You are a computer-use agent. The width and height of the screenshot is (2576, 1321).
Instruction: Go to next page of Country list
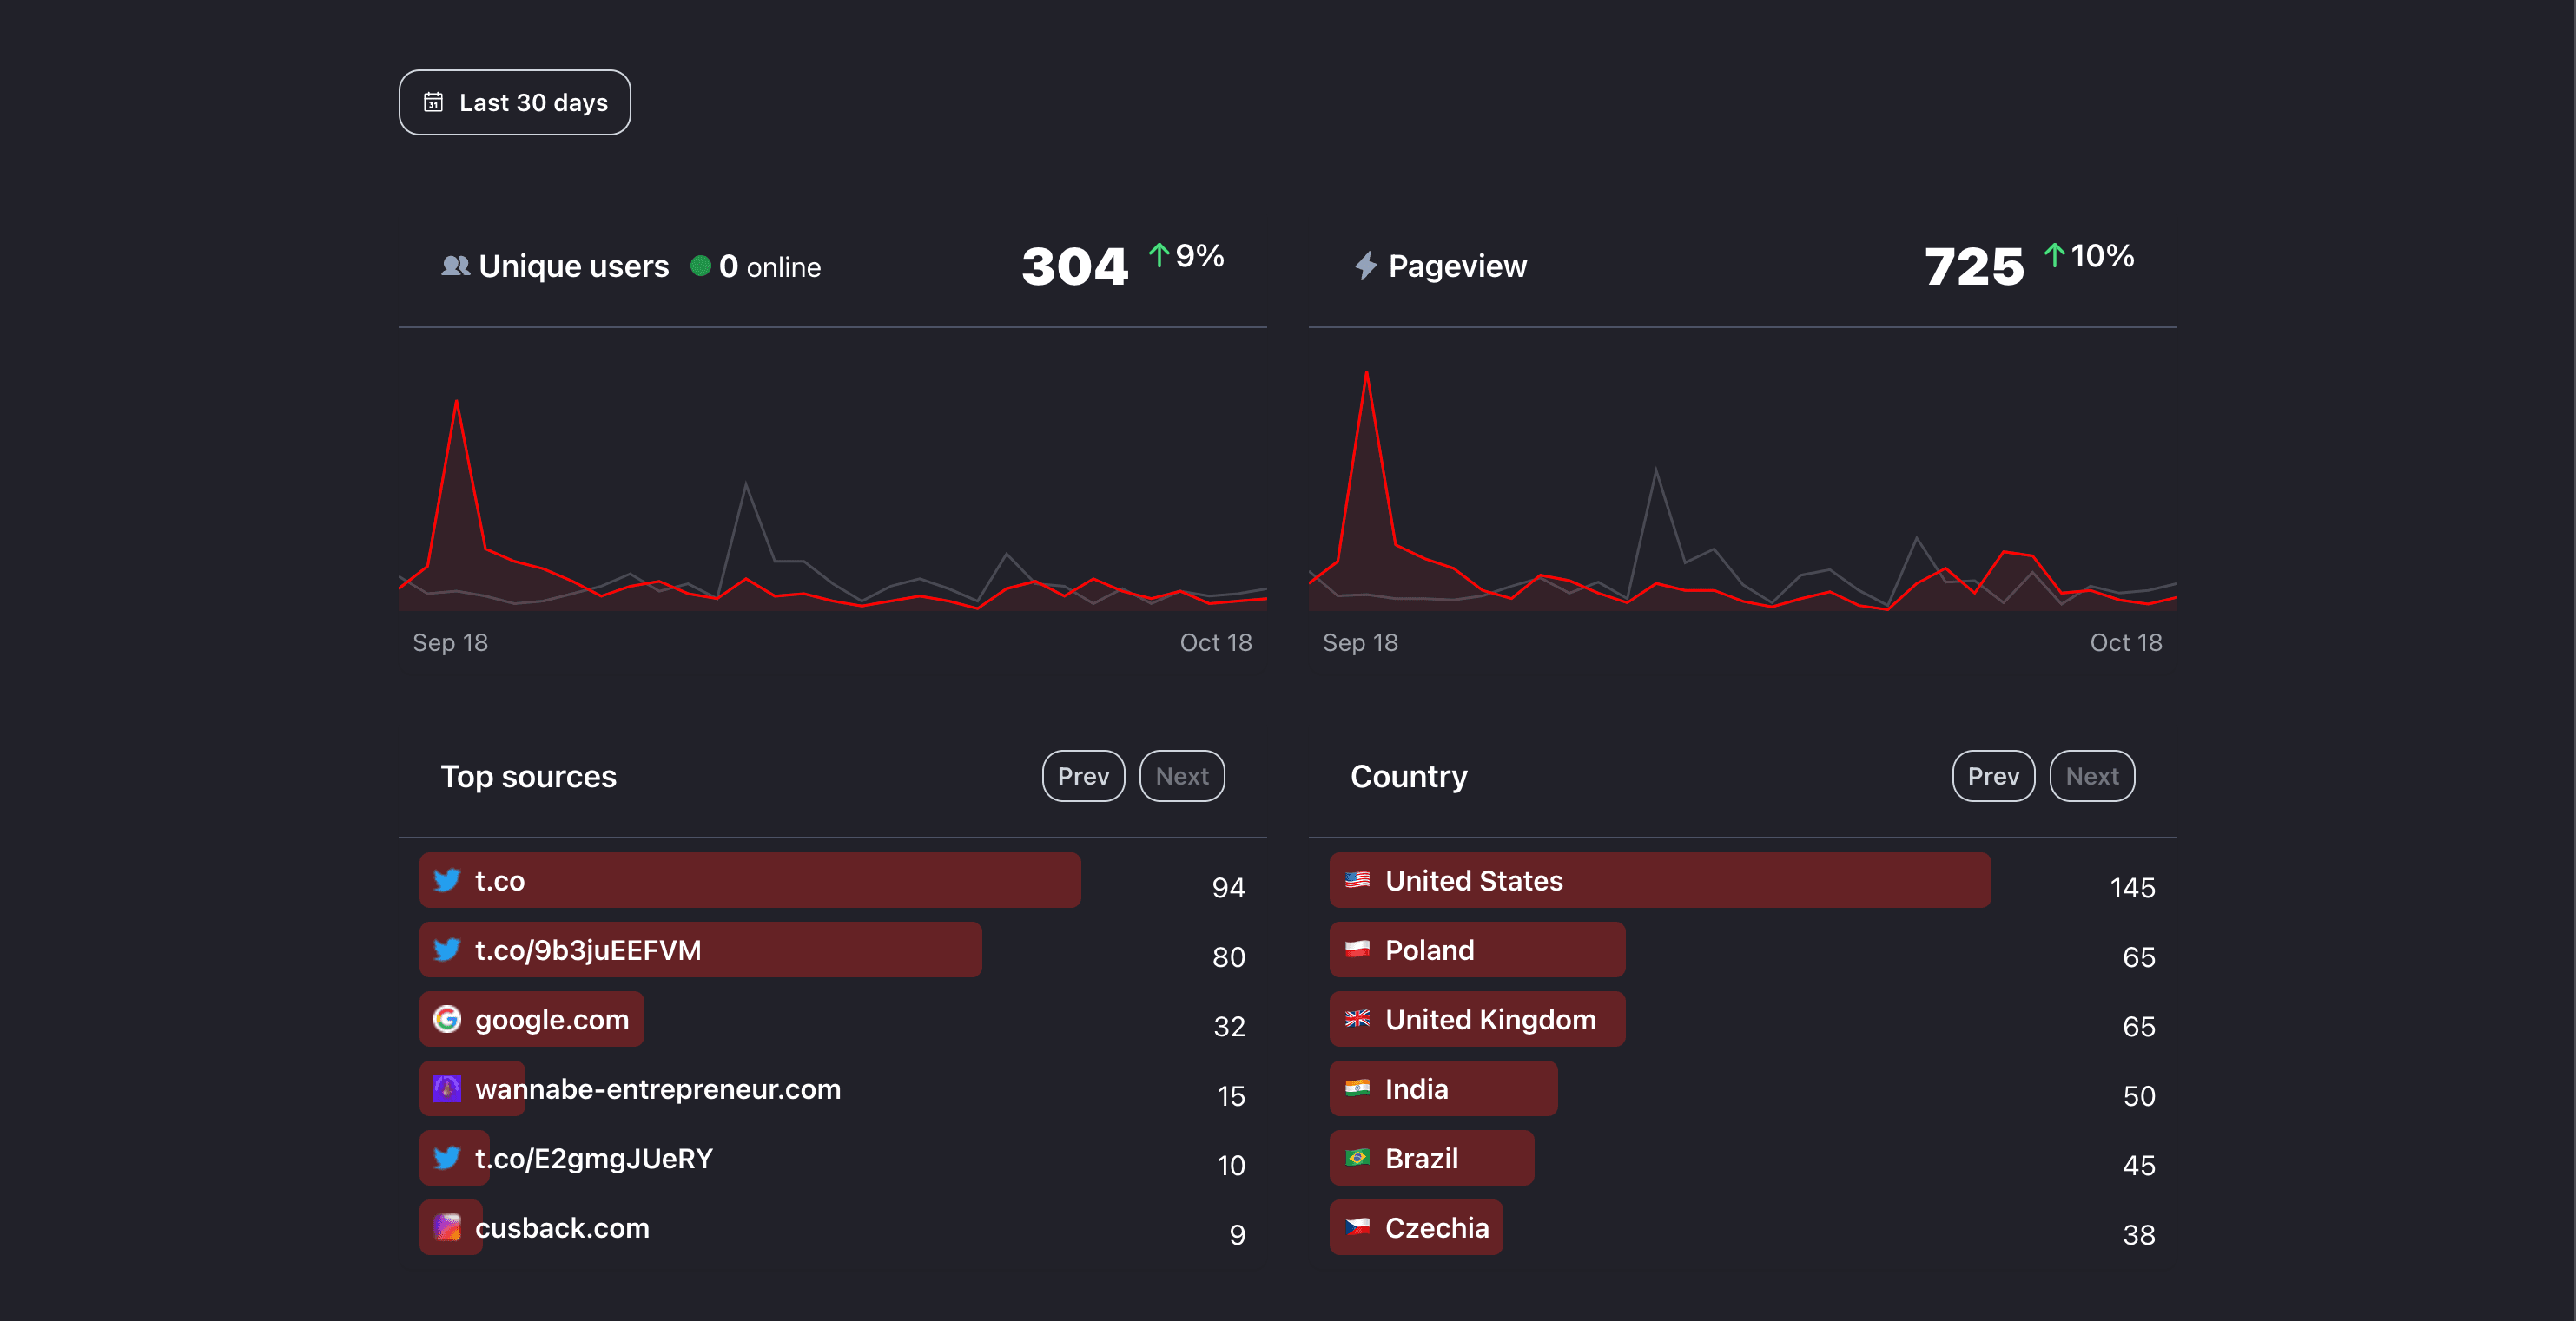click(x=2091, y=777)
